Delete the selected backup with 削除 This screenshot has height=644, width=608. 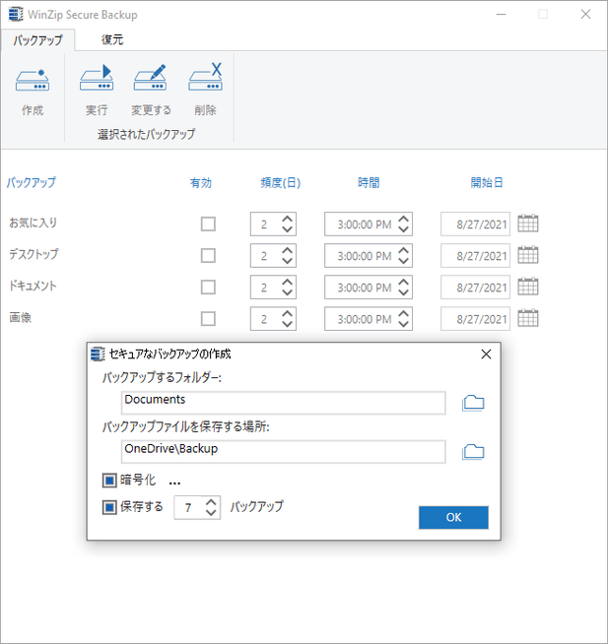point(205,77)
